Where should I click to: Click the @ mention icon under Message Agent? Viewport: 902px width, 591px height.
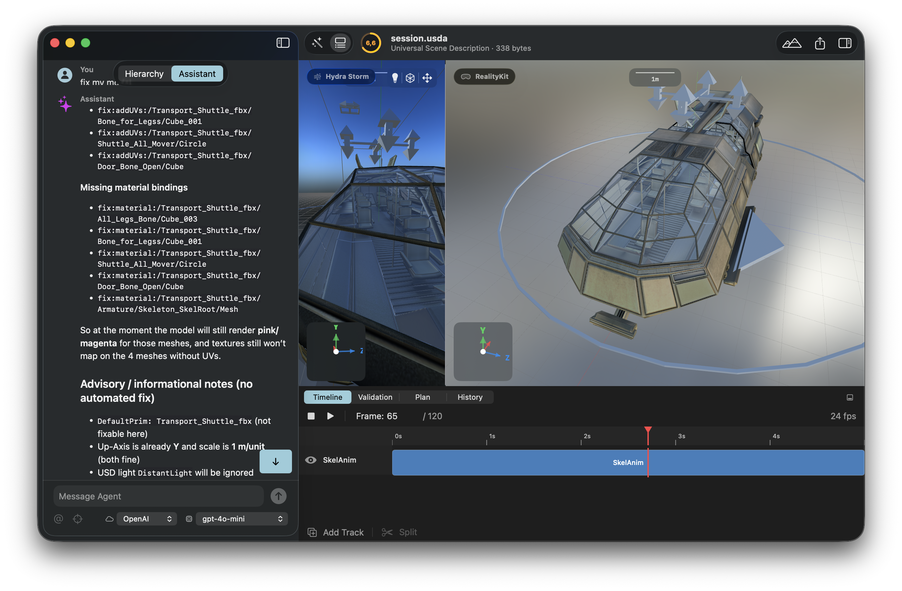[x=58, y=519]
